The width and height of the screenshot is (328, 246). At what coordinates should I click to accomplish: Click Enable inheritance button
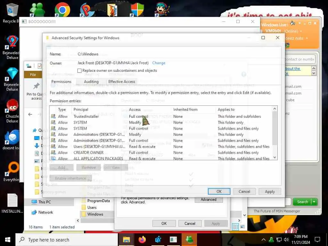point(70,178)
